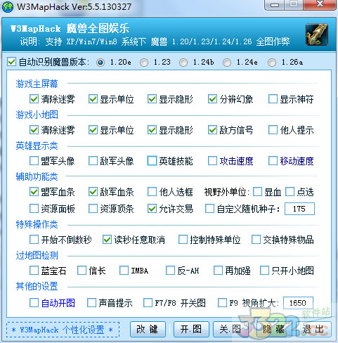
Task: Click the random seed input field showing 175
Action: click(x=299, y=209)
